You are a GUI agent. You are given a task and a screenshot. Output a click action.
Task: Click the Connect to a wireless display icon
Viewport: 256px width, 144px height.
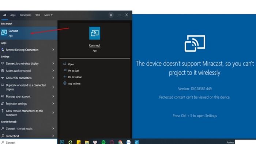point(3,64)
